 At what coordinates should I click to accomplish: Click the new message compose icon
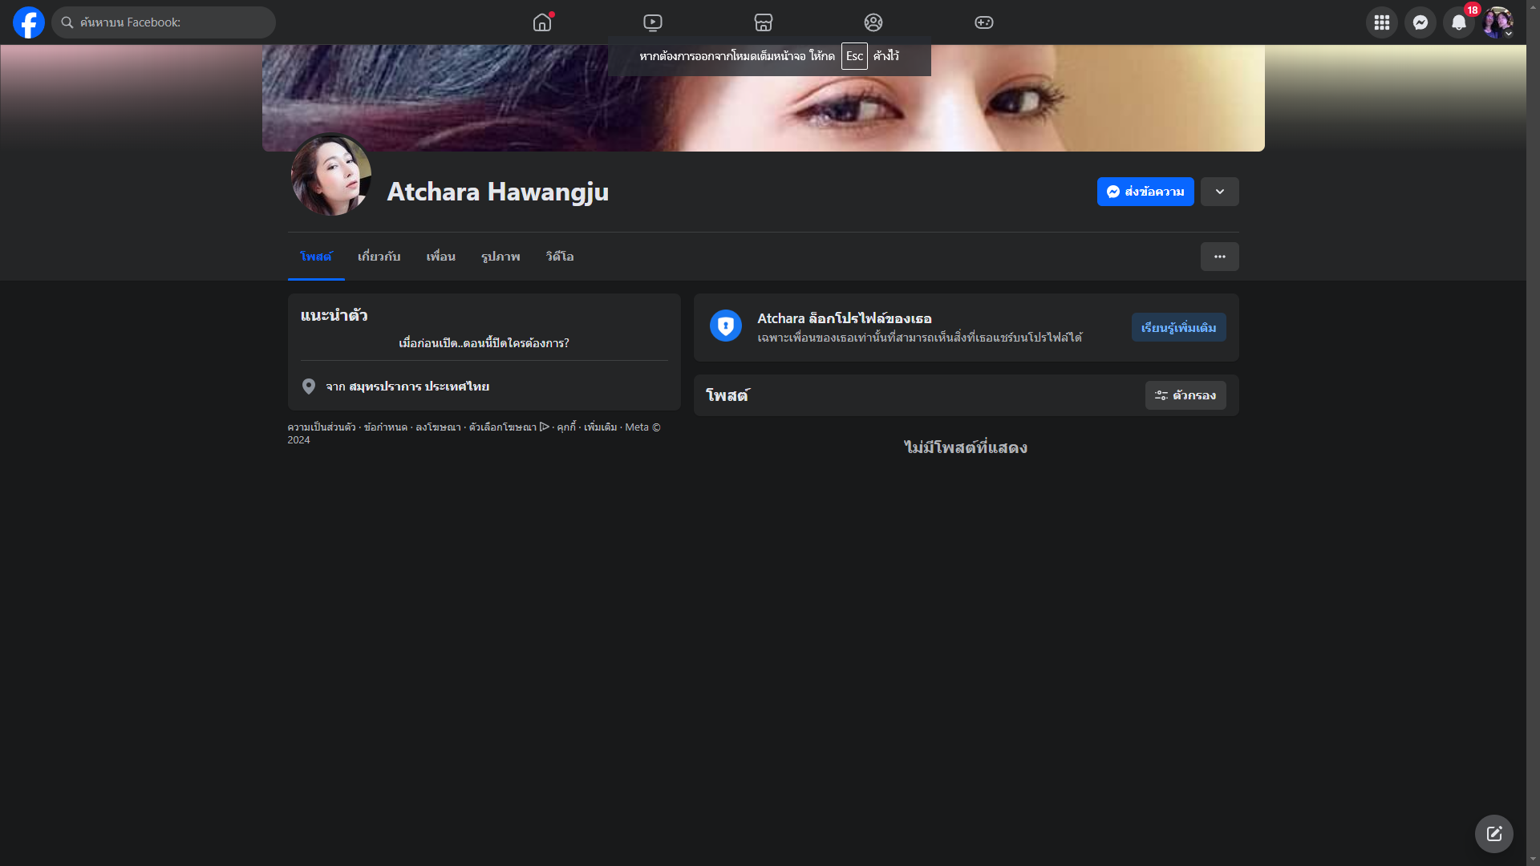pyautogui.click(x=1493, y=834)
